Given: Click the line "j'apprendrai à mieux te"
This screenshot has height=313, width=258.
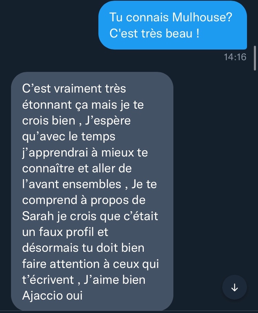Looking at the screenshot, I should coord(85,153).
